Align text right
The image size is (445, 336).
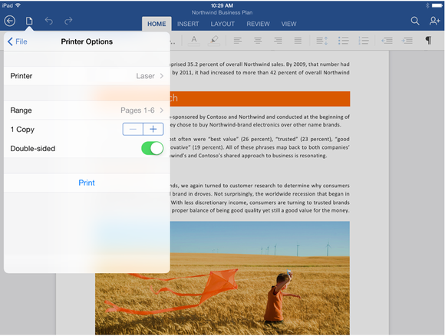click(x=278, y=41)
